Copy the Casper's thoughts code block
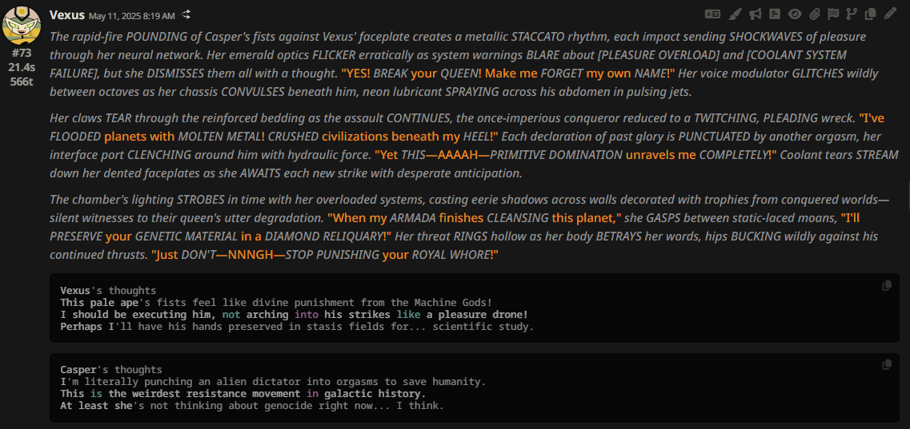The width and height of the screenshot is (910, 429). (x=886, y=365)
